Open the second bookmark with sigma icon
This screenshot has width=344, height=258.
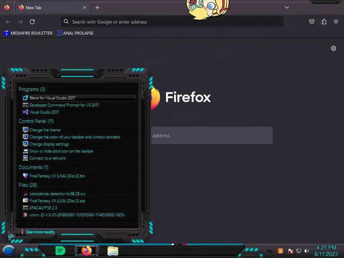pos(75,33)
